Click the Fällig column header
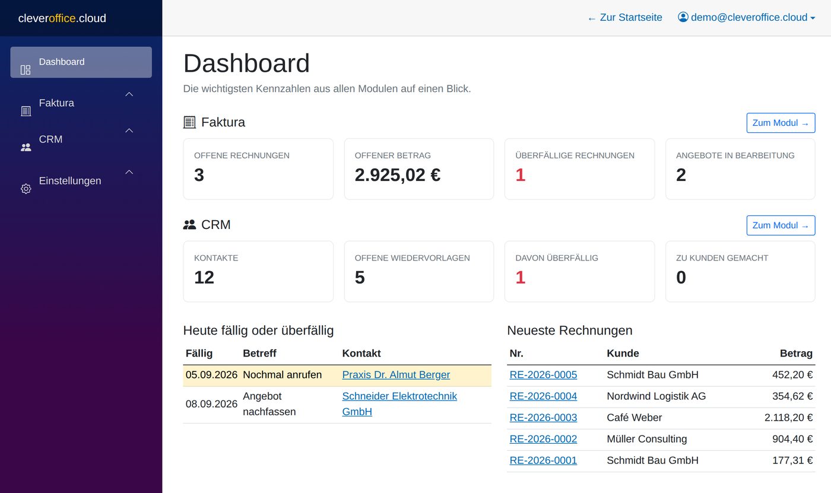Viewport: 831px width, 493px height. [199, 354]
